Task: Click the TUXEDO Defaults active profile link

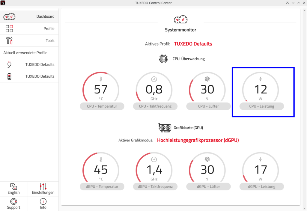Action: click(193, 44)
